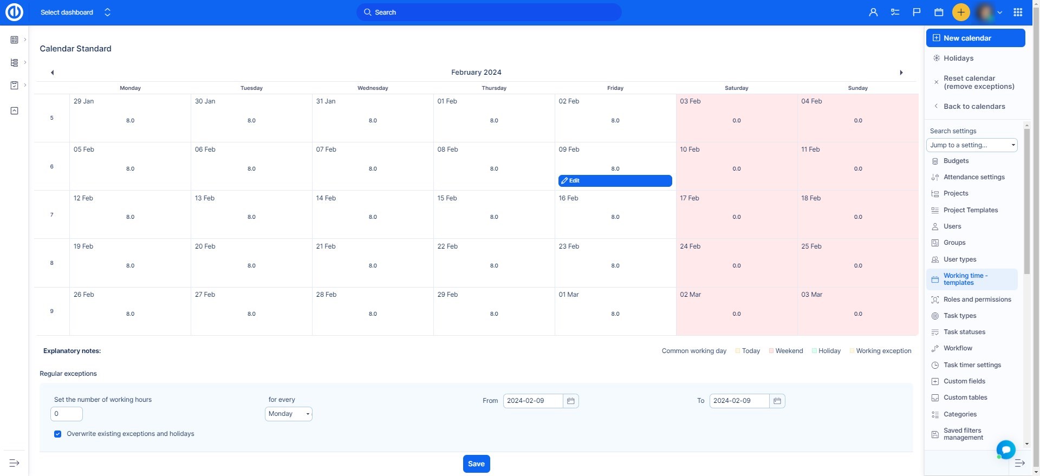
Task: Open the apps grid menu icon
Action: [x=1018, y=12]
